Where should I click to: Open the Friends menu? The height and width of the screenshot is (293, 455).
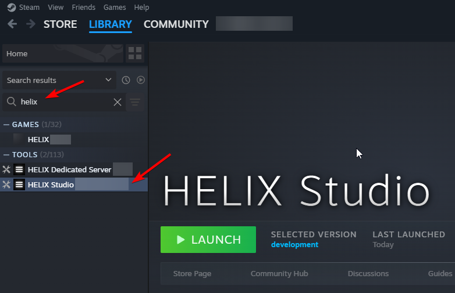(84, 7)
